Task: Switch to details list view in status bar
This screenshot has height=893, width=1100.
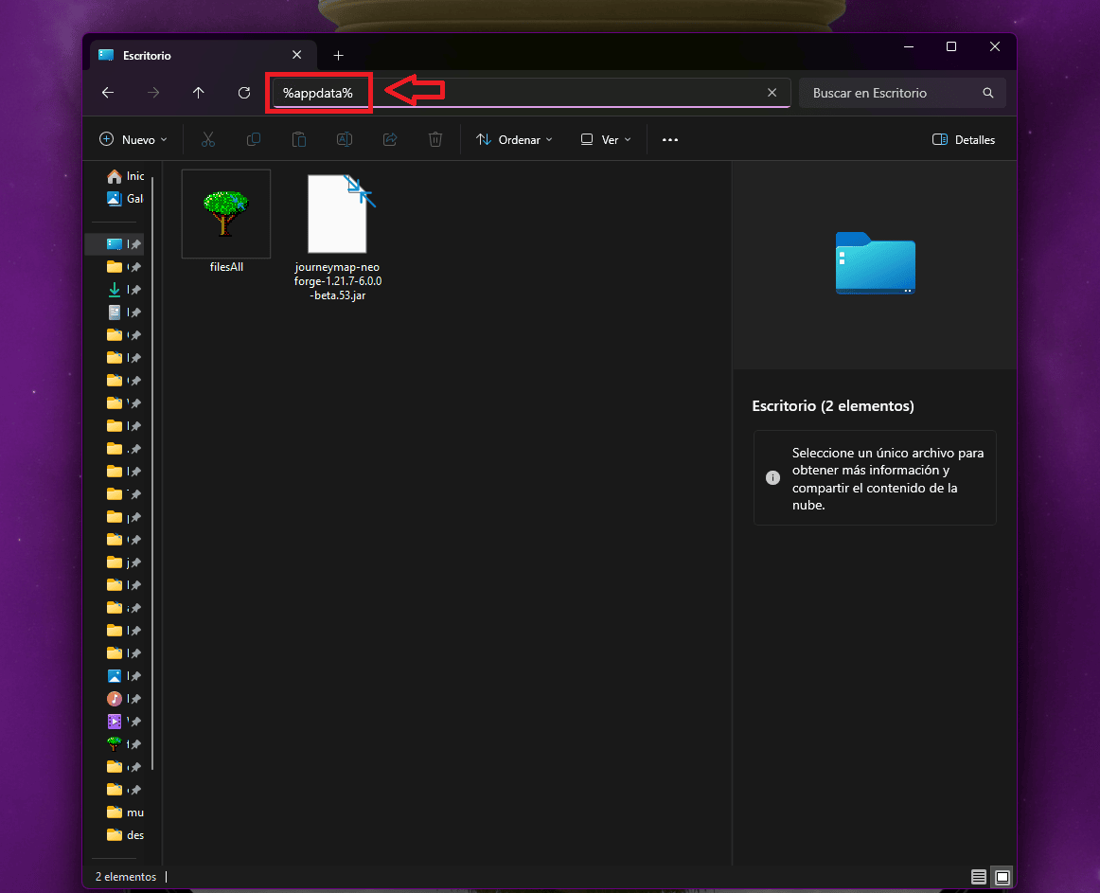Action: (978, 876)
